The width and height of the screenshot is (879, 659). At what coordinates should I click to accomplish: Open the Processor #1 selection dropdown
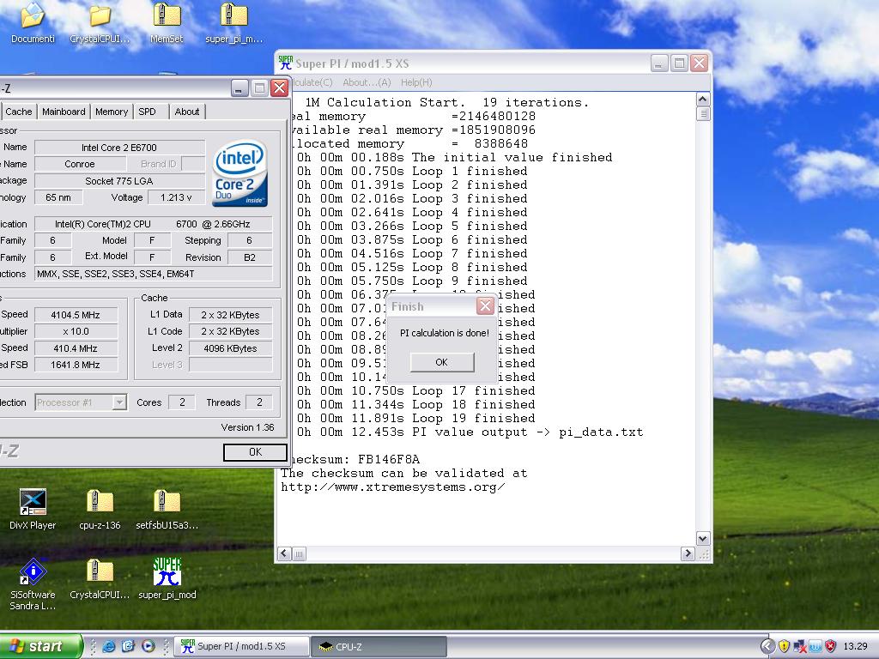tap(81, 402)
